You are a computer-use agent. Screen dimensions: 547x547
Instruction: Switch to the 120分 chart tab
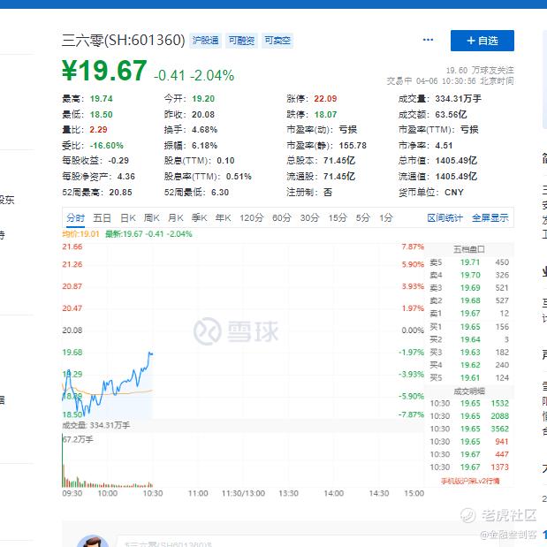tap(252, 218)
